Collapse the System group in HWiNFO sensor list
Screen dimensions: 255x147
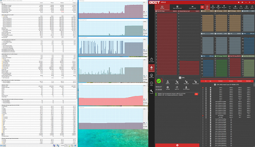1,4
